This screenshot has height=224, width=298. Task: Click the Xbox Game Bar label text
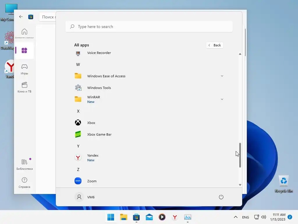tap(99, 134)
